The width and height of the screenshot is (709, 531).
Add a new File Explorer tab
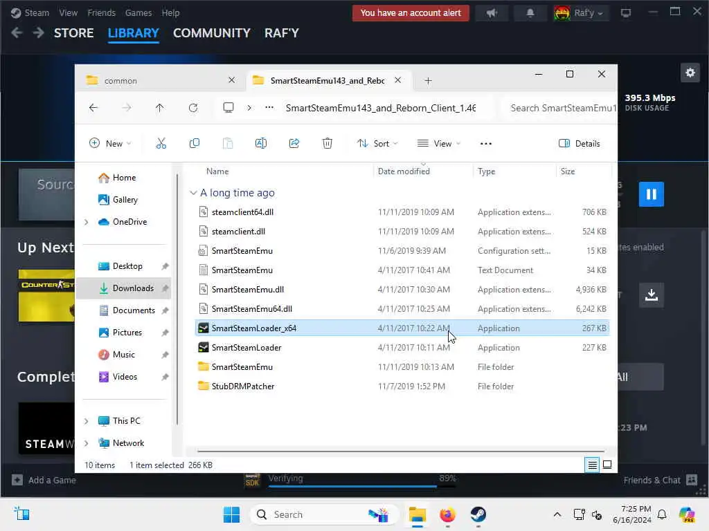(428, 81)
